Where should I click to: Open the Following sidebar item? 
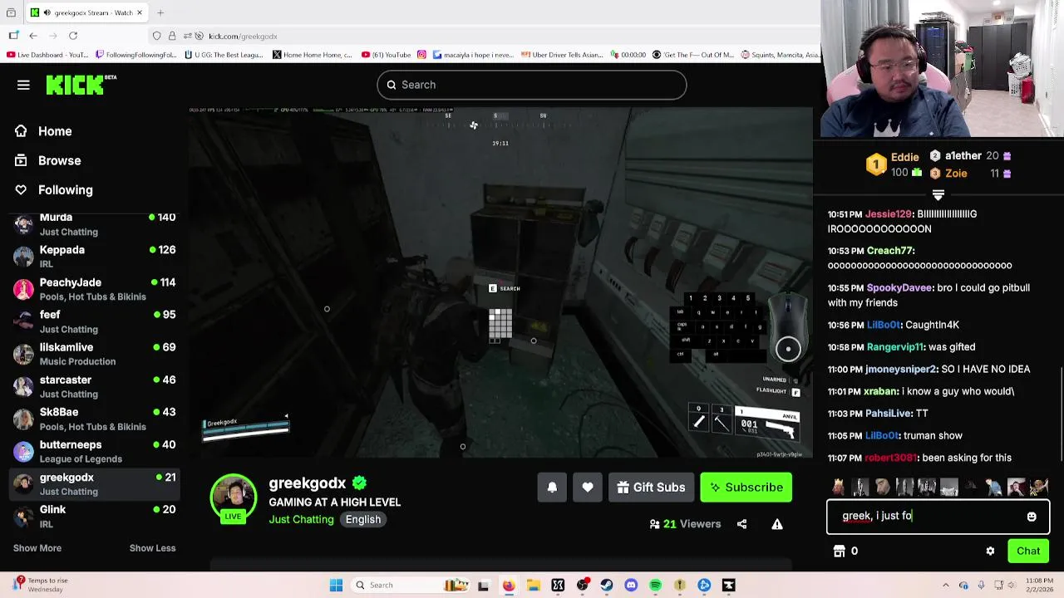click(x=54, y=190)
